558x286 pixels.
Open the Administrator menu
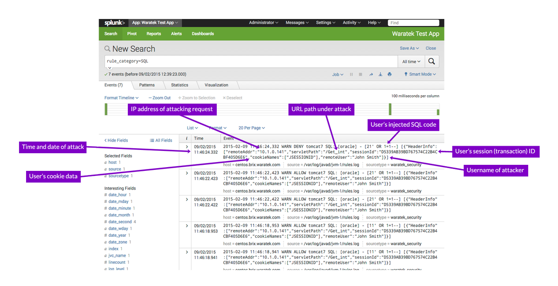point(264,23)
